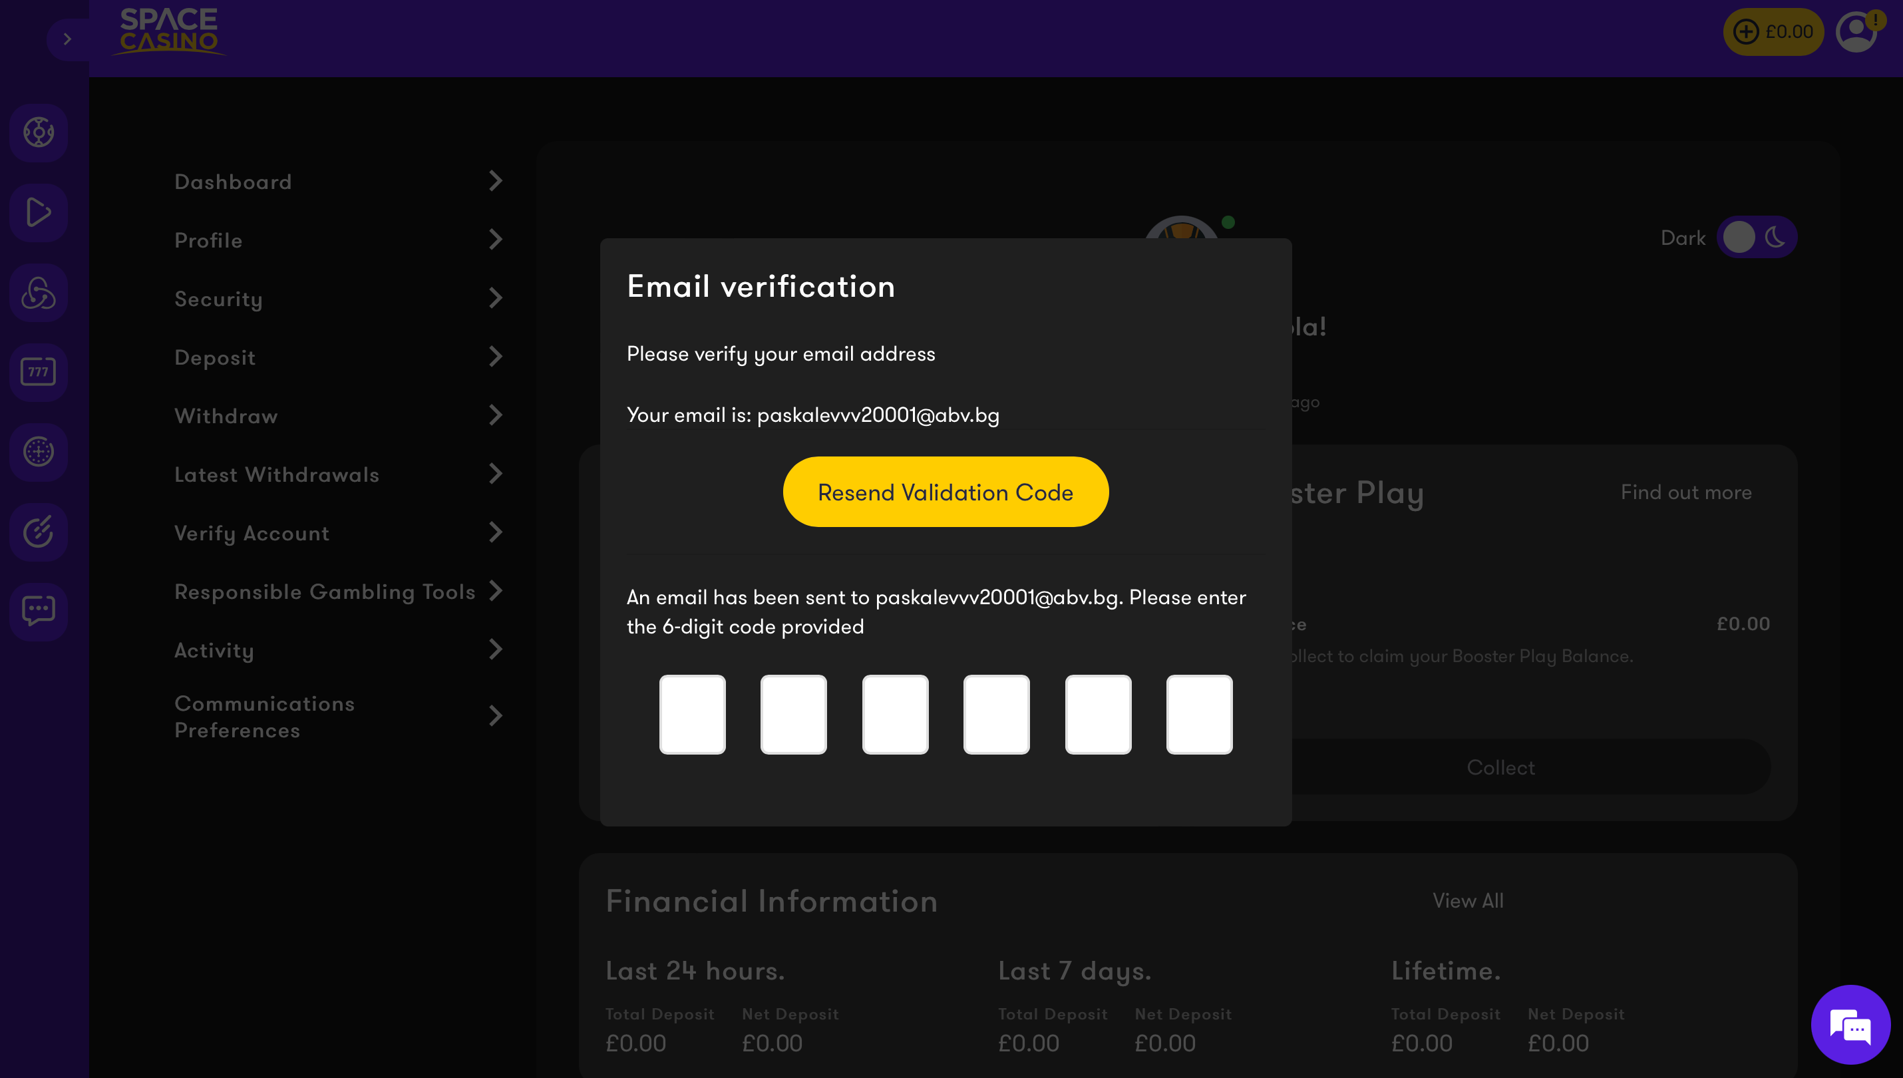Click the 777 casino games sidebar icon
Image resolution: width=1903 pixels, height=1078 pixels.
pos(39,370)
